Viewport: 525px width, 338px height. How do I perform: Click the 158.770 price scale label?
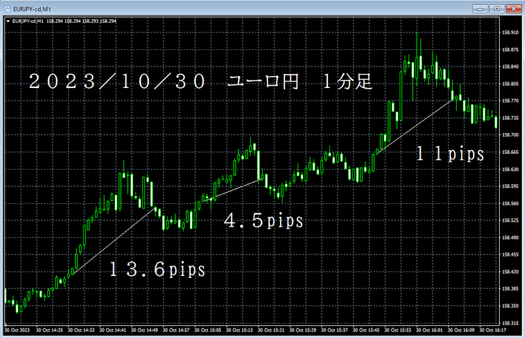510,101
